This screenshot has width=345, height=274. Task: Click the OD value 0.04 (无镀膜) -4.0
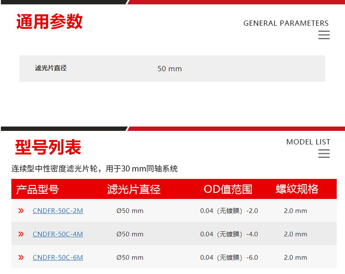pyautogui.click(x=229, y=234)
